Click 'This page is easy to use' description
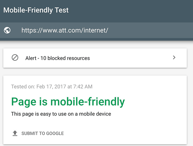193x146 pixels. click(x=61, y=114)
